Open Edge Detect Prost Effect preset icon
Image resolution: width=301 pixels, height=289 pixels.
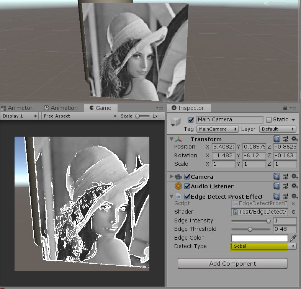286,196
